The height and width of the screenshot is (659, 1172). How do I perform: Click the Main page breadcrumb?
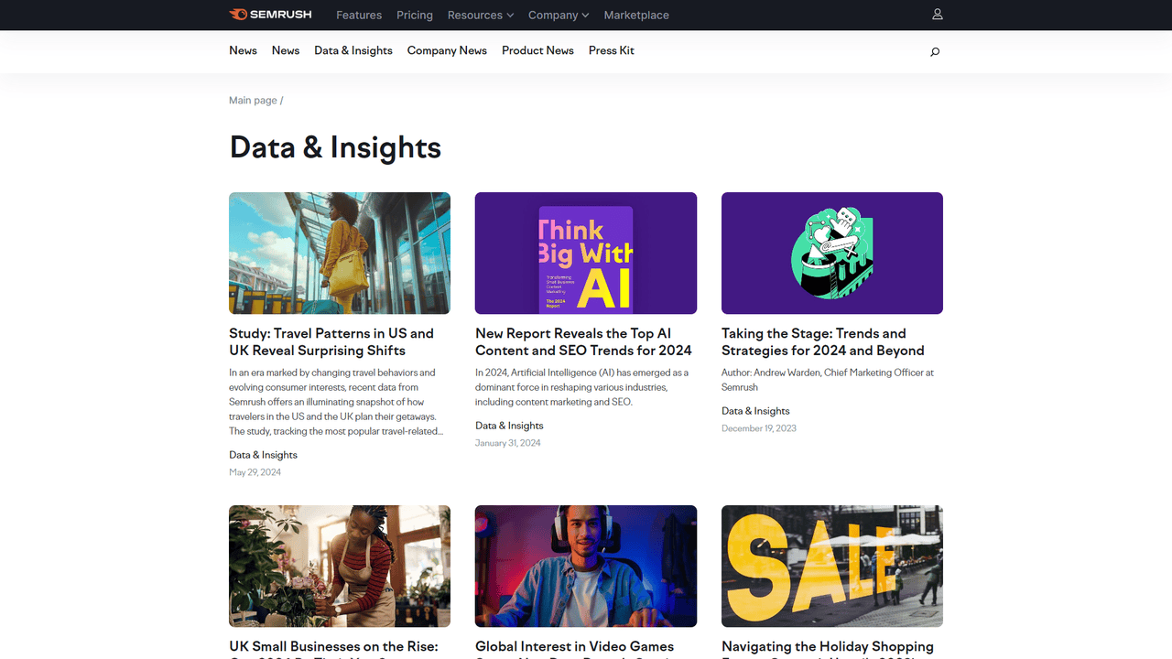pos(253,101)
